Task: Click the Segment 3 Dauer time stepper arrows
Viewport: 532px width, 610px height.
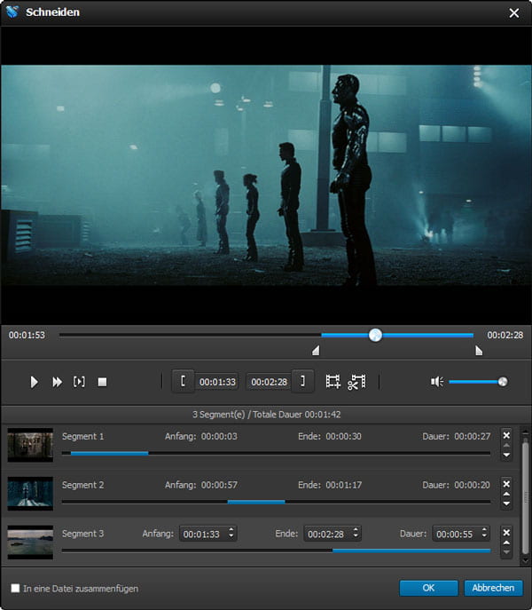Action: [x=484, y=534]
